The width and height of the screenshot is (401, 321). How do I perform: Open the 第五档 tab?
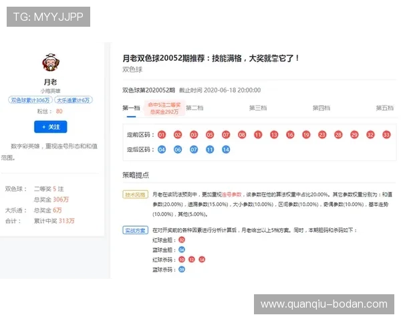click(x=385, y=108)
